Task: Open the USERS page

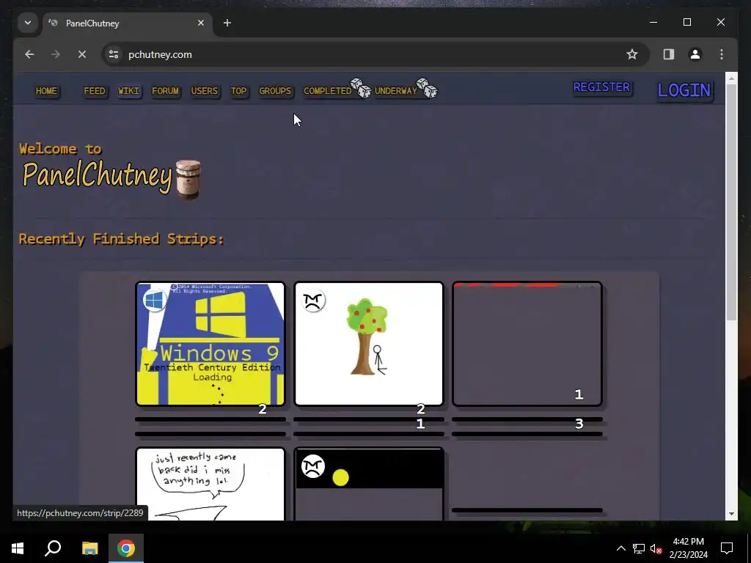Action: tap(205, 91)
